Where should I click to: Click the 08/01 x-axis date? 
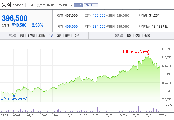click(x=17, y=115)
